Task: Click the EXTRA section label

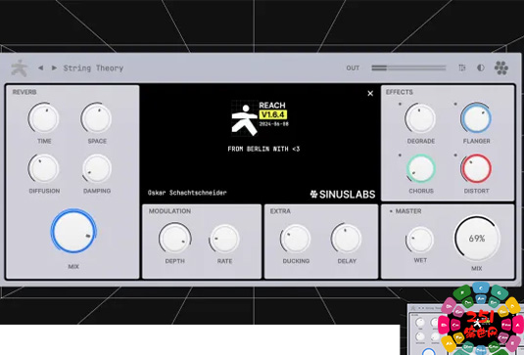Action: (x=280, y=211)
